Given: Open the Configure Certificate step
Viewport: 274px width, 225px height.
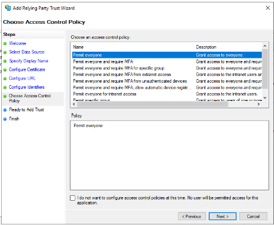Looking at the screenshot, I should tap(27, 69).
